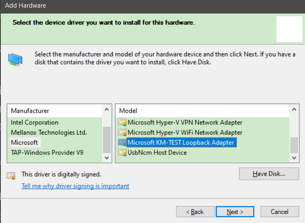Click the UsbNcm Host Device icon
305x223 pixels.
[x=123, y=153]
